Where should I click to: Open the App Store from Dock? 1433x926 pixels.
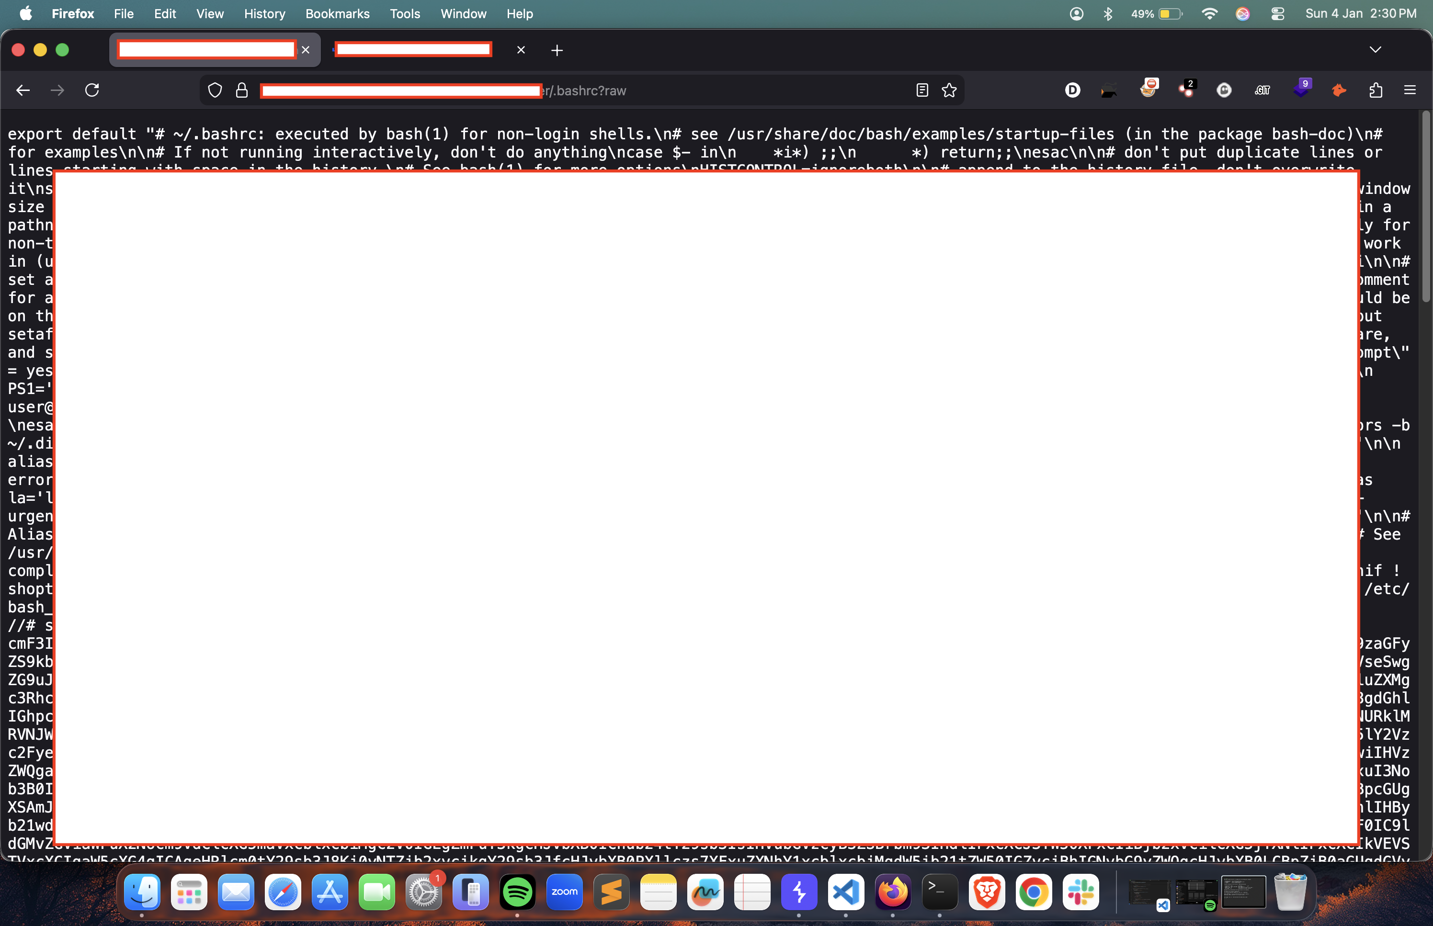(x=330, y=892)
